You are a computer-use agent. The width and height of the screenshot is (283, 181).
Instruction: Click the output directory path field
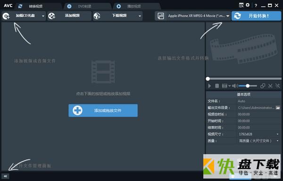pos(256,108)
